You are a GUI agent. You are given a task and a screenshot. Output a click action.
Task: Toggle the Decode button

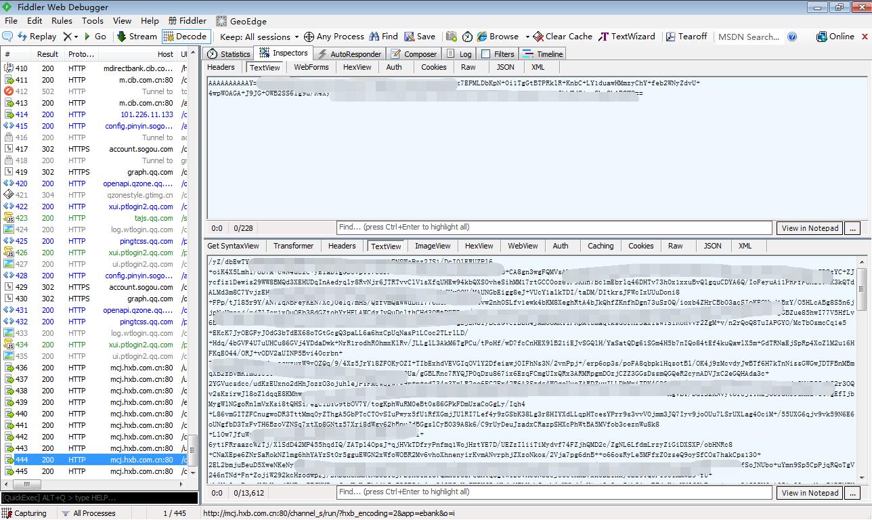[185, 37]
